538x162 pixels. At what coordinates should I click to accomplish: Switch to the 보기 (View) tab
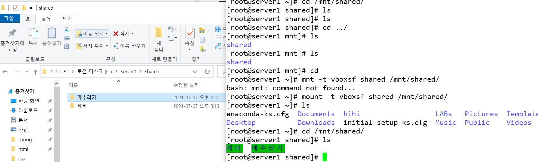tap(67, 19)
